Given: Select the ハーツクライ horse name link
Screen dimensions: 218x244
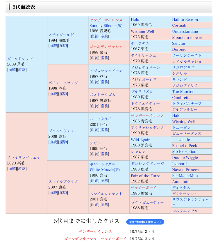Looking at the screenshot, I should 100,119.
